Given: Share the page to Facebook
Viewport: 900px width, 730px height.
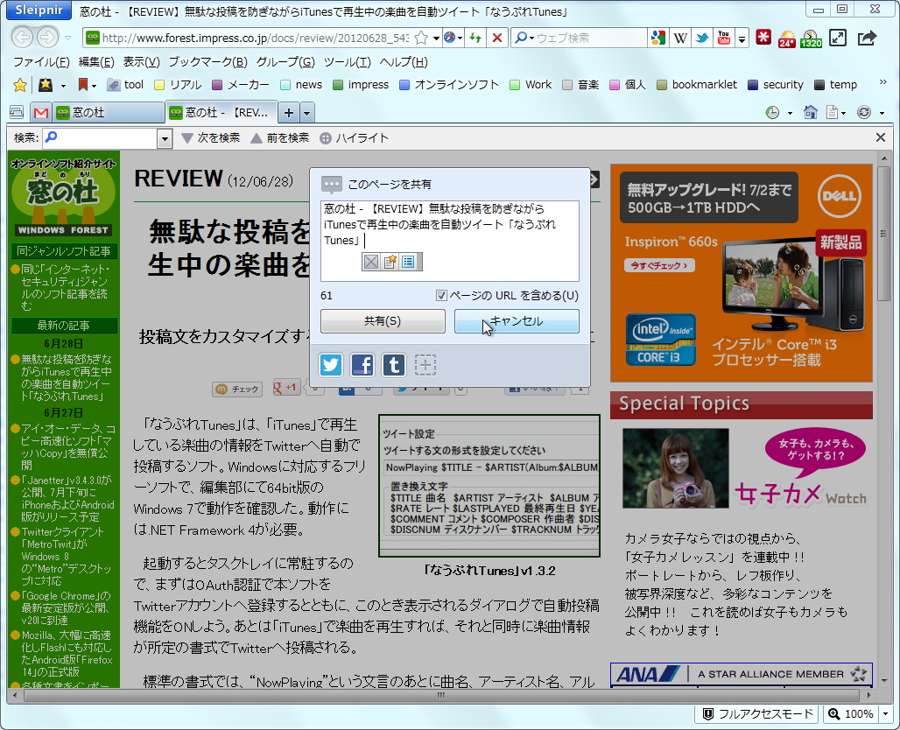Looking at the screenshot, I should (362, 365).
